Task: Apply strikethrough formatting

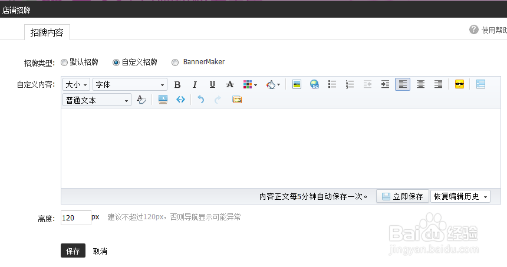Action: pos(229,85)
